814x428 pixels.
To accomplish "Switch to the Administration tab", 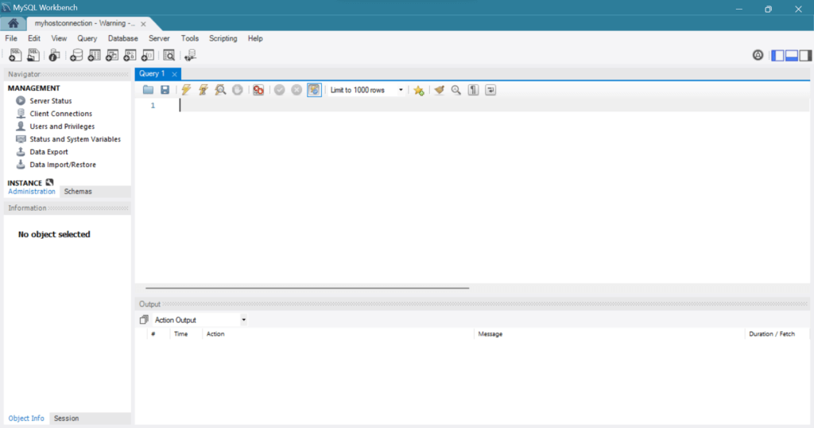I will pyautogui.click(x=31, y=192).
